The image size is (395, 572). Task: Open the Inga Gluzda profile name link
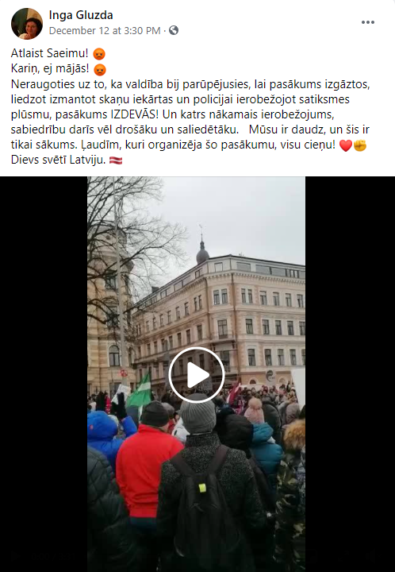81,15
